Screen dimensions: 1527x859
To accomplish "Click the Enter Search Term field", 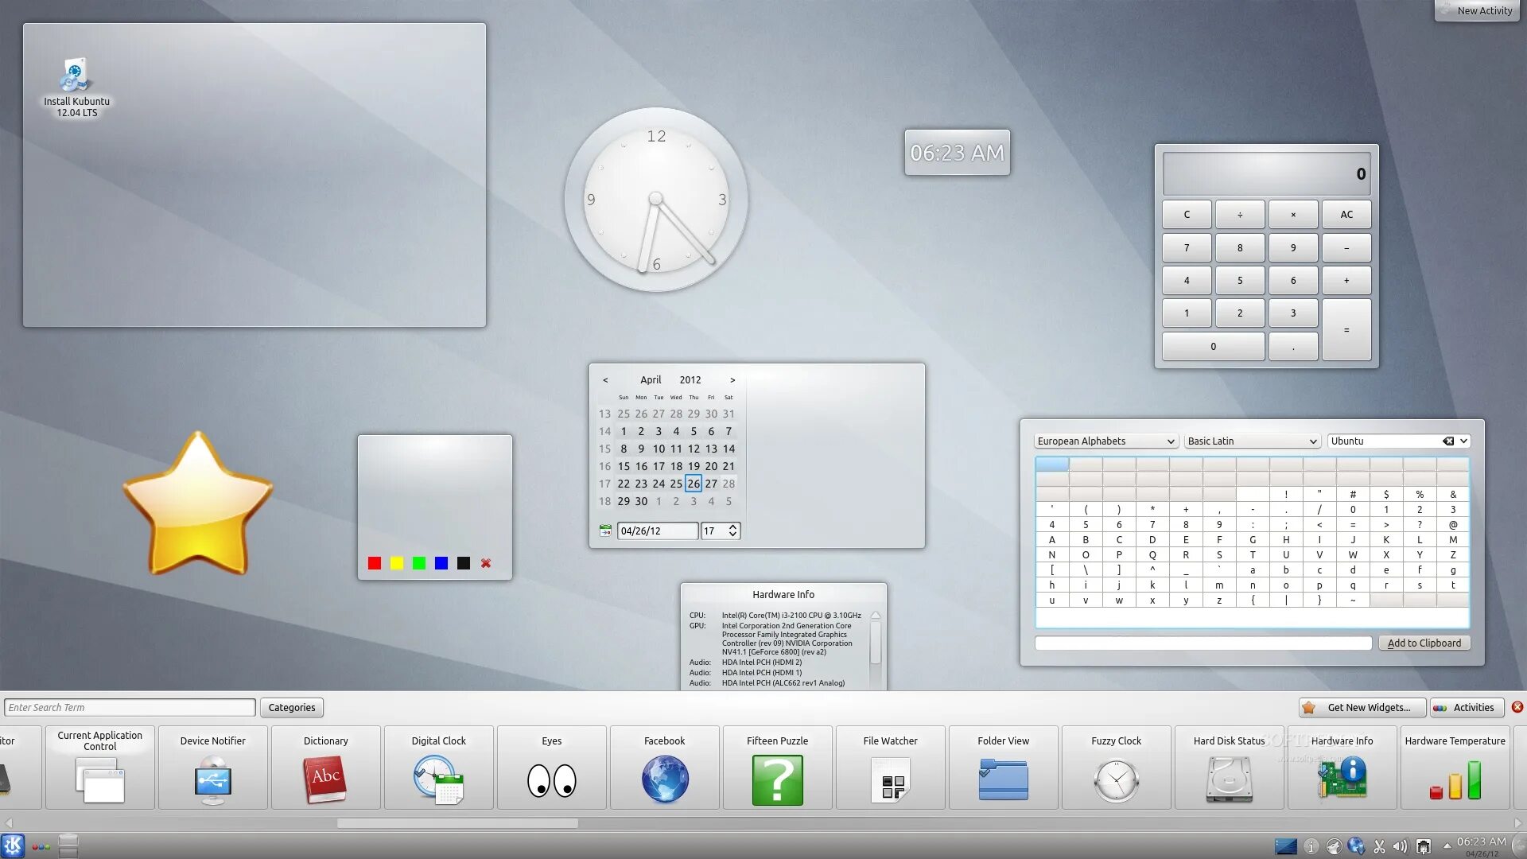I will click(130, 707).
